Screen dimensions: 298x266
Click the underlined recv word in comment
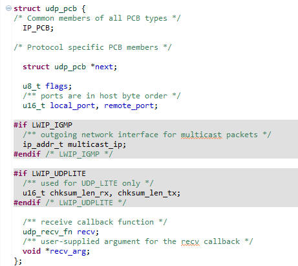click(x=190, y=241)
